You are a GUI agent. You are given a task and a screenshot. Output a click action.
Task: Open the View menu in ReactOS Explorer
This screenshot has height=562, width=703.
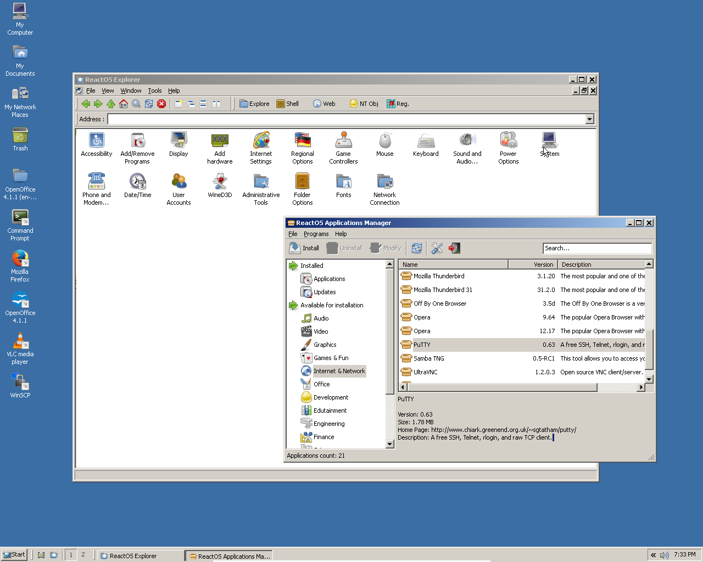108,91
